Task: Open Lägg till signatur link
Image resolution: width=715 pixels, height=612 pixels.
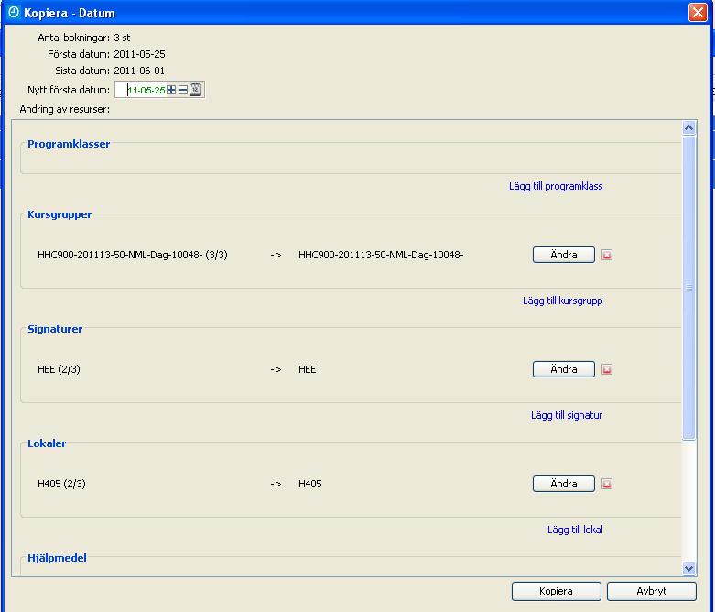Action: click(567, 415)
